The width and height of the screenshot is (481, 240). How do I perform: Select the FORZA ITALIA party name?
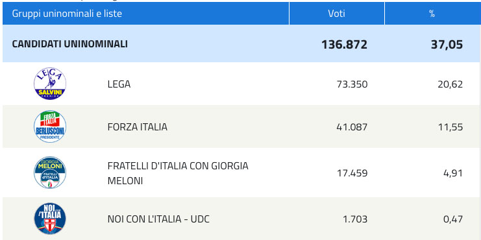point(138,127)
